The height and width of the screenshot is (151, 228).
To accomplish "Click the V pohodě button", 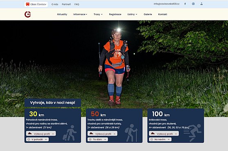I will 38,140.
